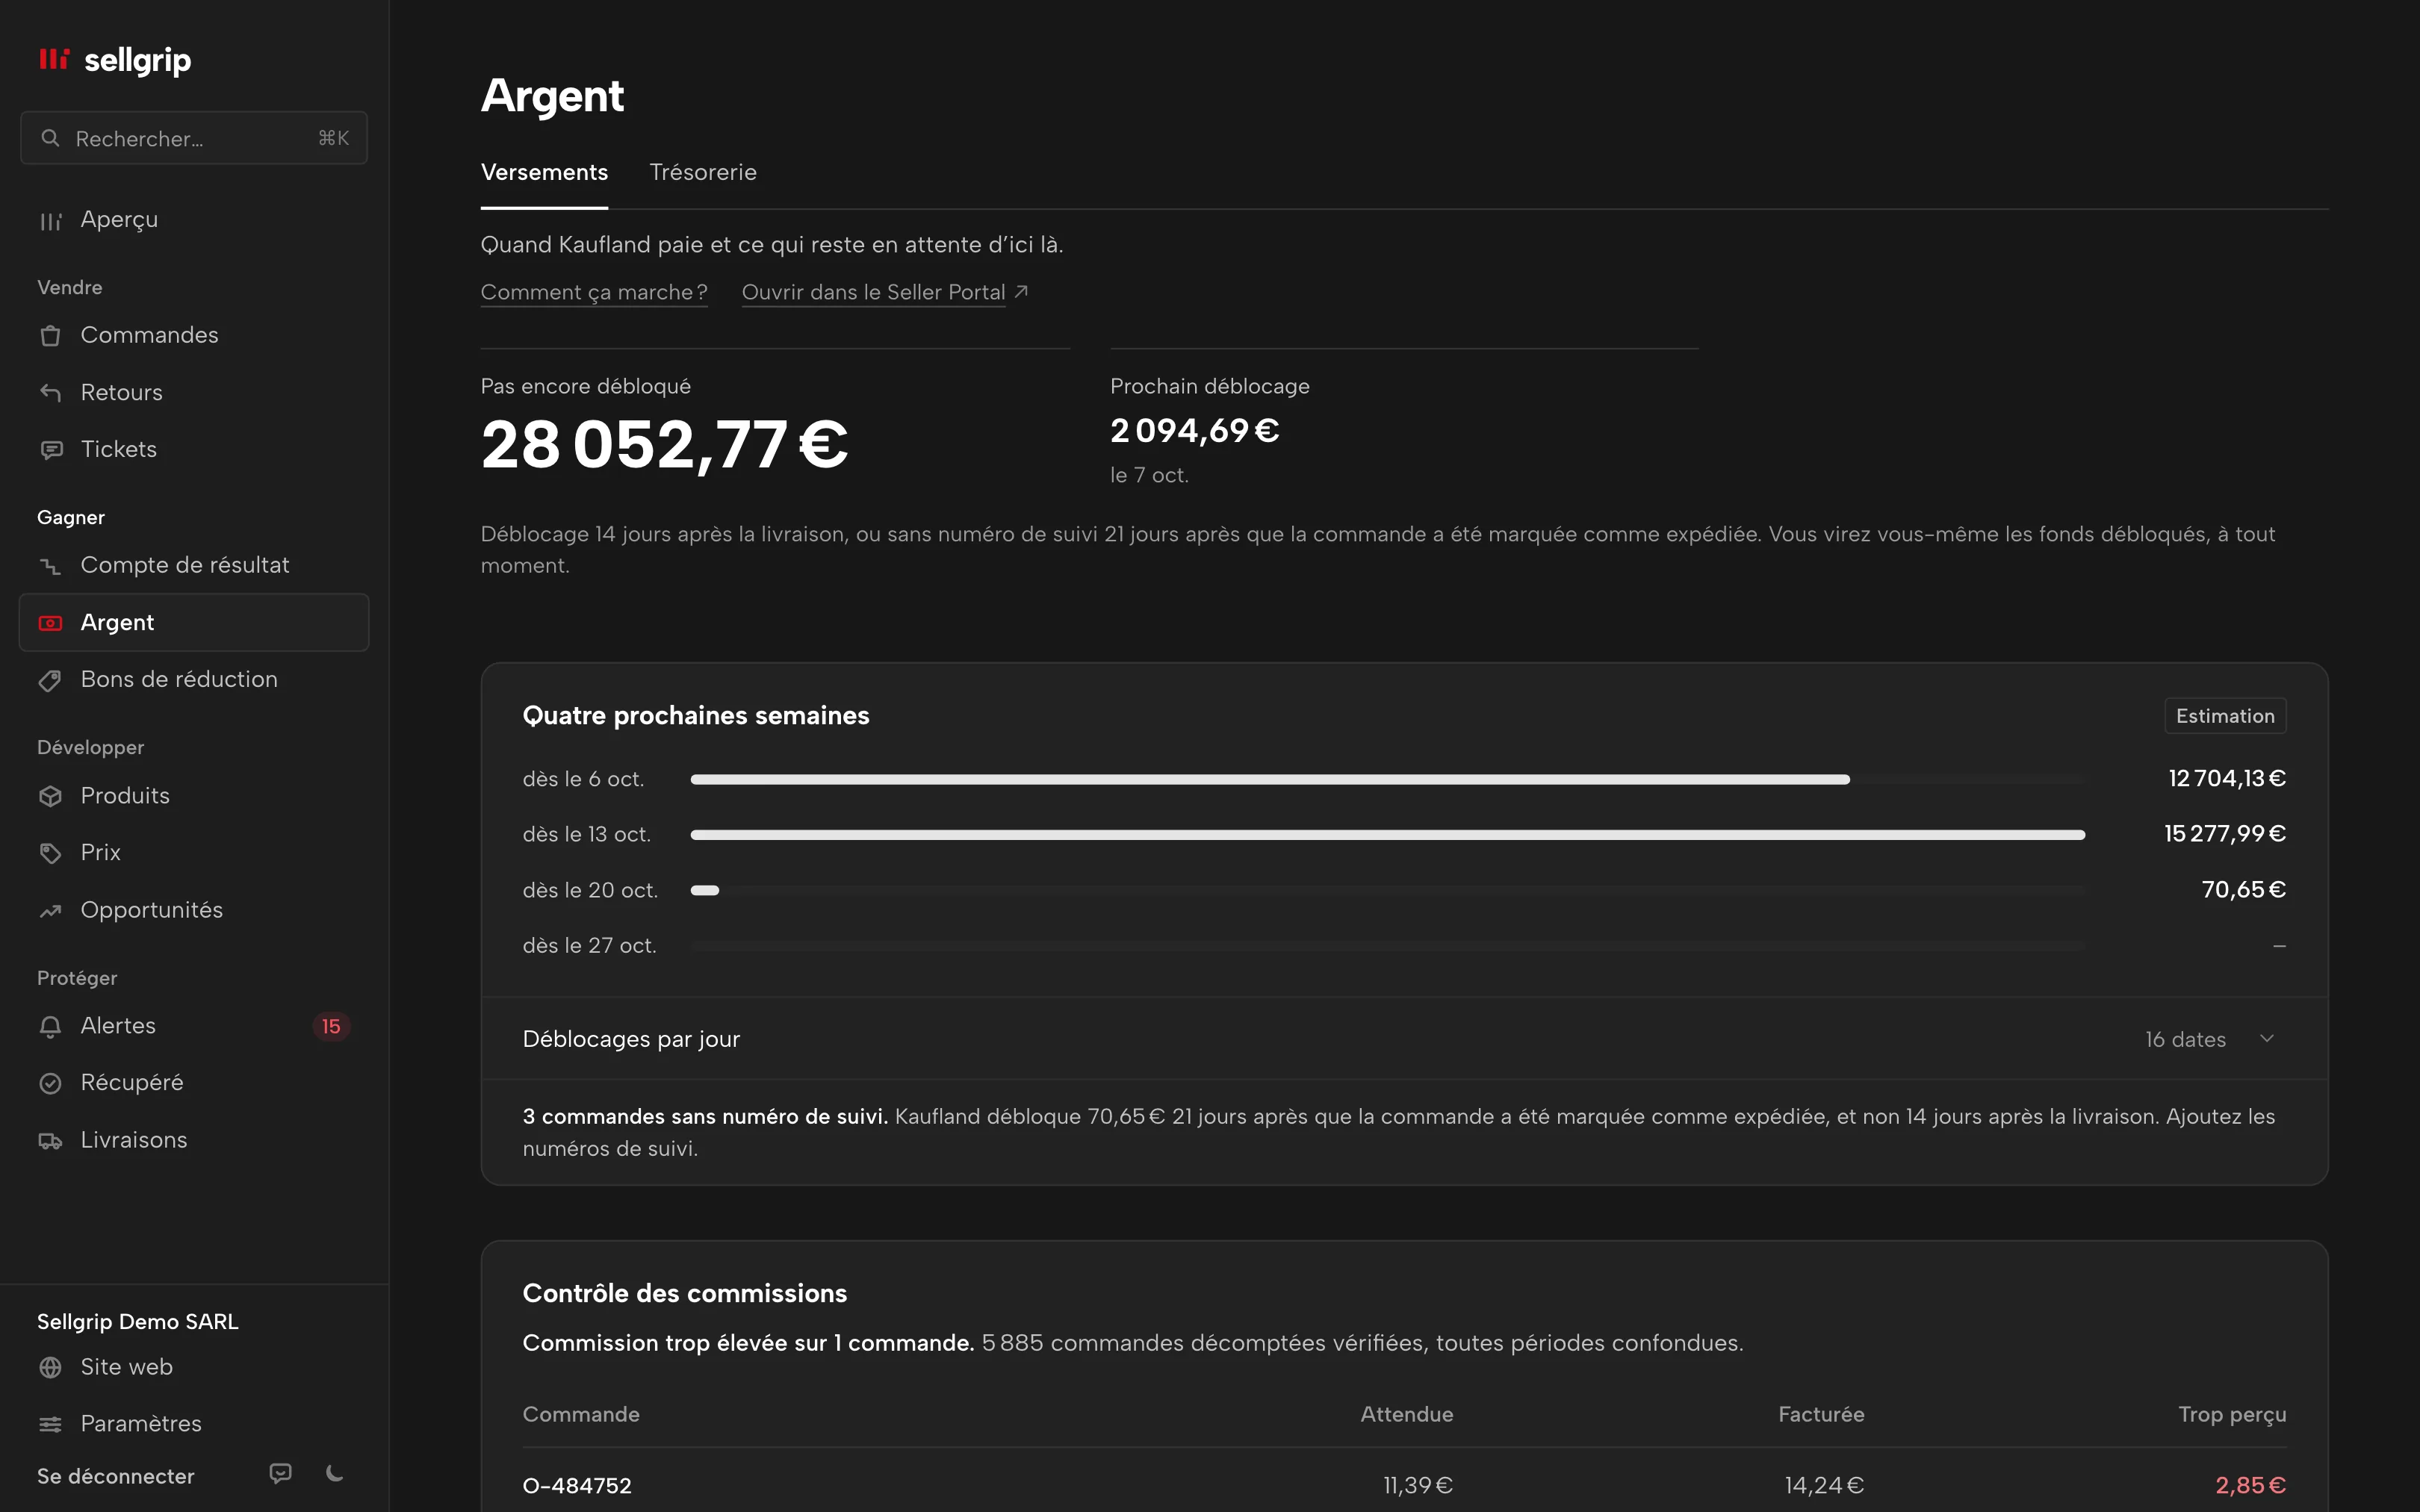The image size is (2420, 1512).
Task: Click the search magnifier icon
Action: 50,138
